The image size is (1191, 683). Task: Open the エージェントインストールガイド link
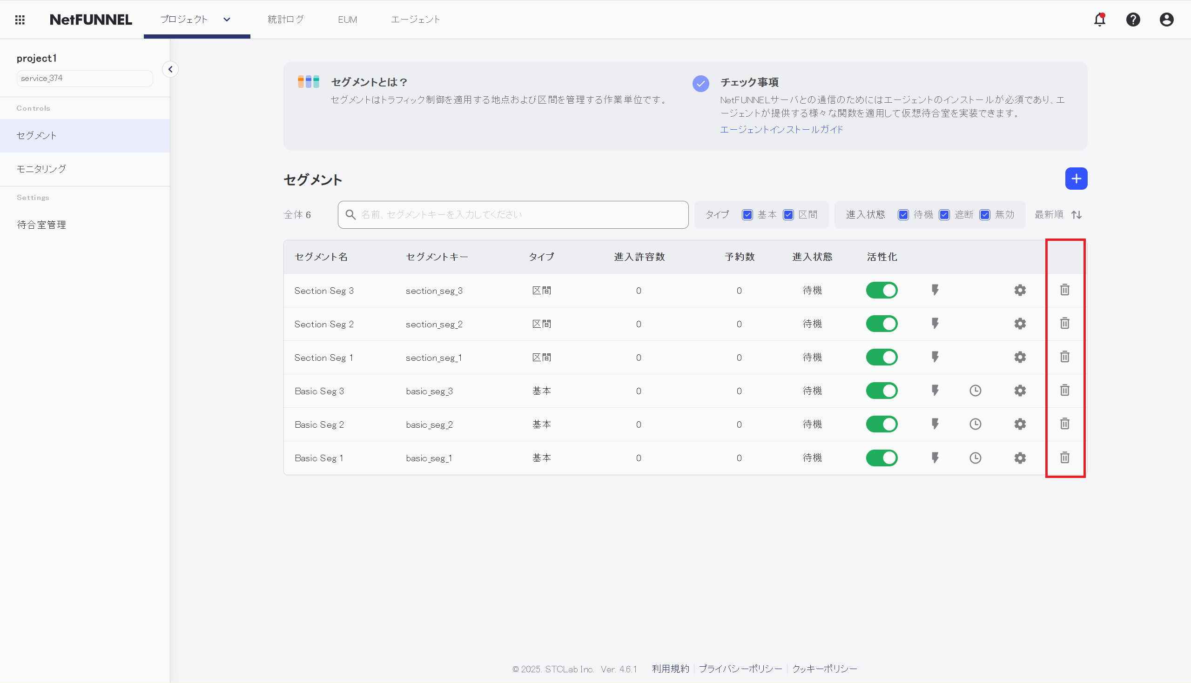point(781,129)
